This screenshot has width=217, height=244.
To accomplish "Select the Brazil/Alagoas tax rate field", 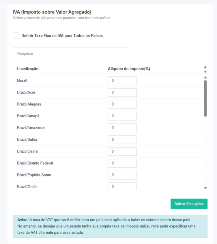I will pos(122,104).
